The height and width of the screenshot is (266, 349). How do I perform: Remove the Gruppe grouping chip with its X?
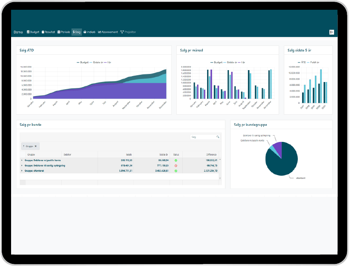[x=36, y=146]
